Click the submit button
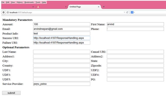Image resolution: width=166 pixels, height=97 pixels. 11,93
